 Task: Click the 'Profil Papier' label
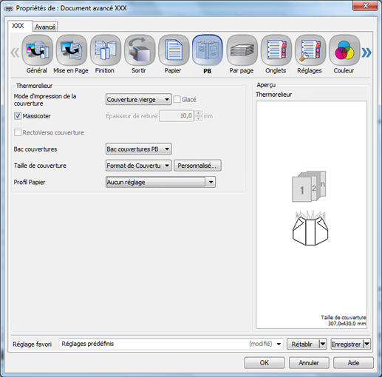coord(30,182)
